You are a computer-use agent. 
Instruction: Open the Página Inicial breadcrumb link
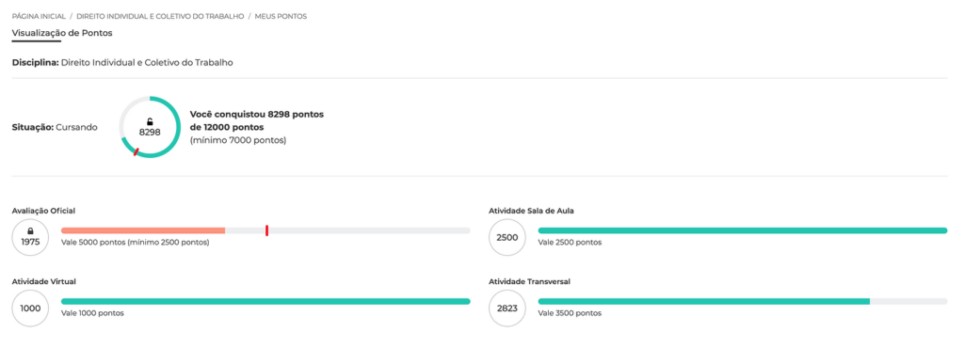(x=39, y=17)
